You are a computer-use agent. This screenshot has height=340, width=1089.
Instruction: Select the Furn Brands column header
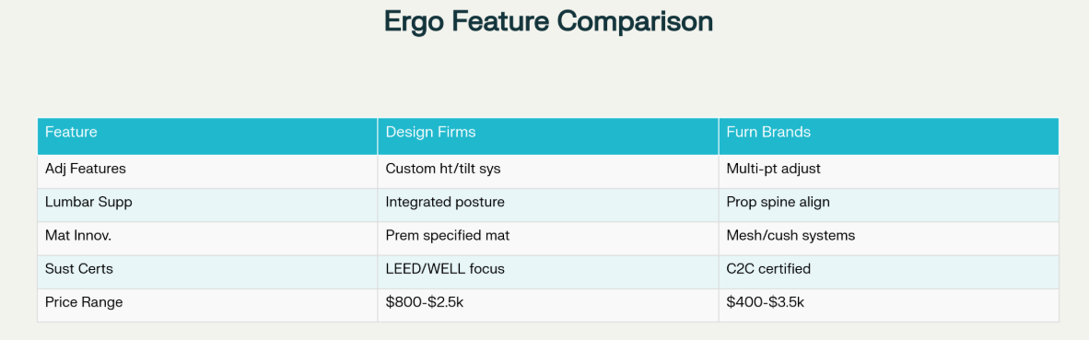click(x=889, y=136)
